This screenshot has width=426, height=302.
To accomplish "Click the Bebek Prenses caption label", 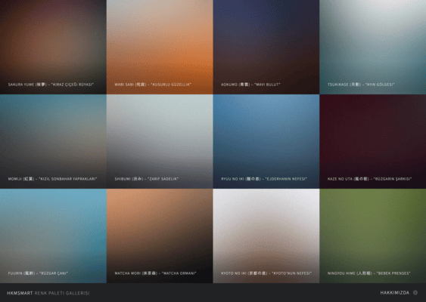I will pyautogui.click(x=369, y=273).
